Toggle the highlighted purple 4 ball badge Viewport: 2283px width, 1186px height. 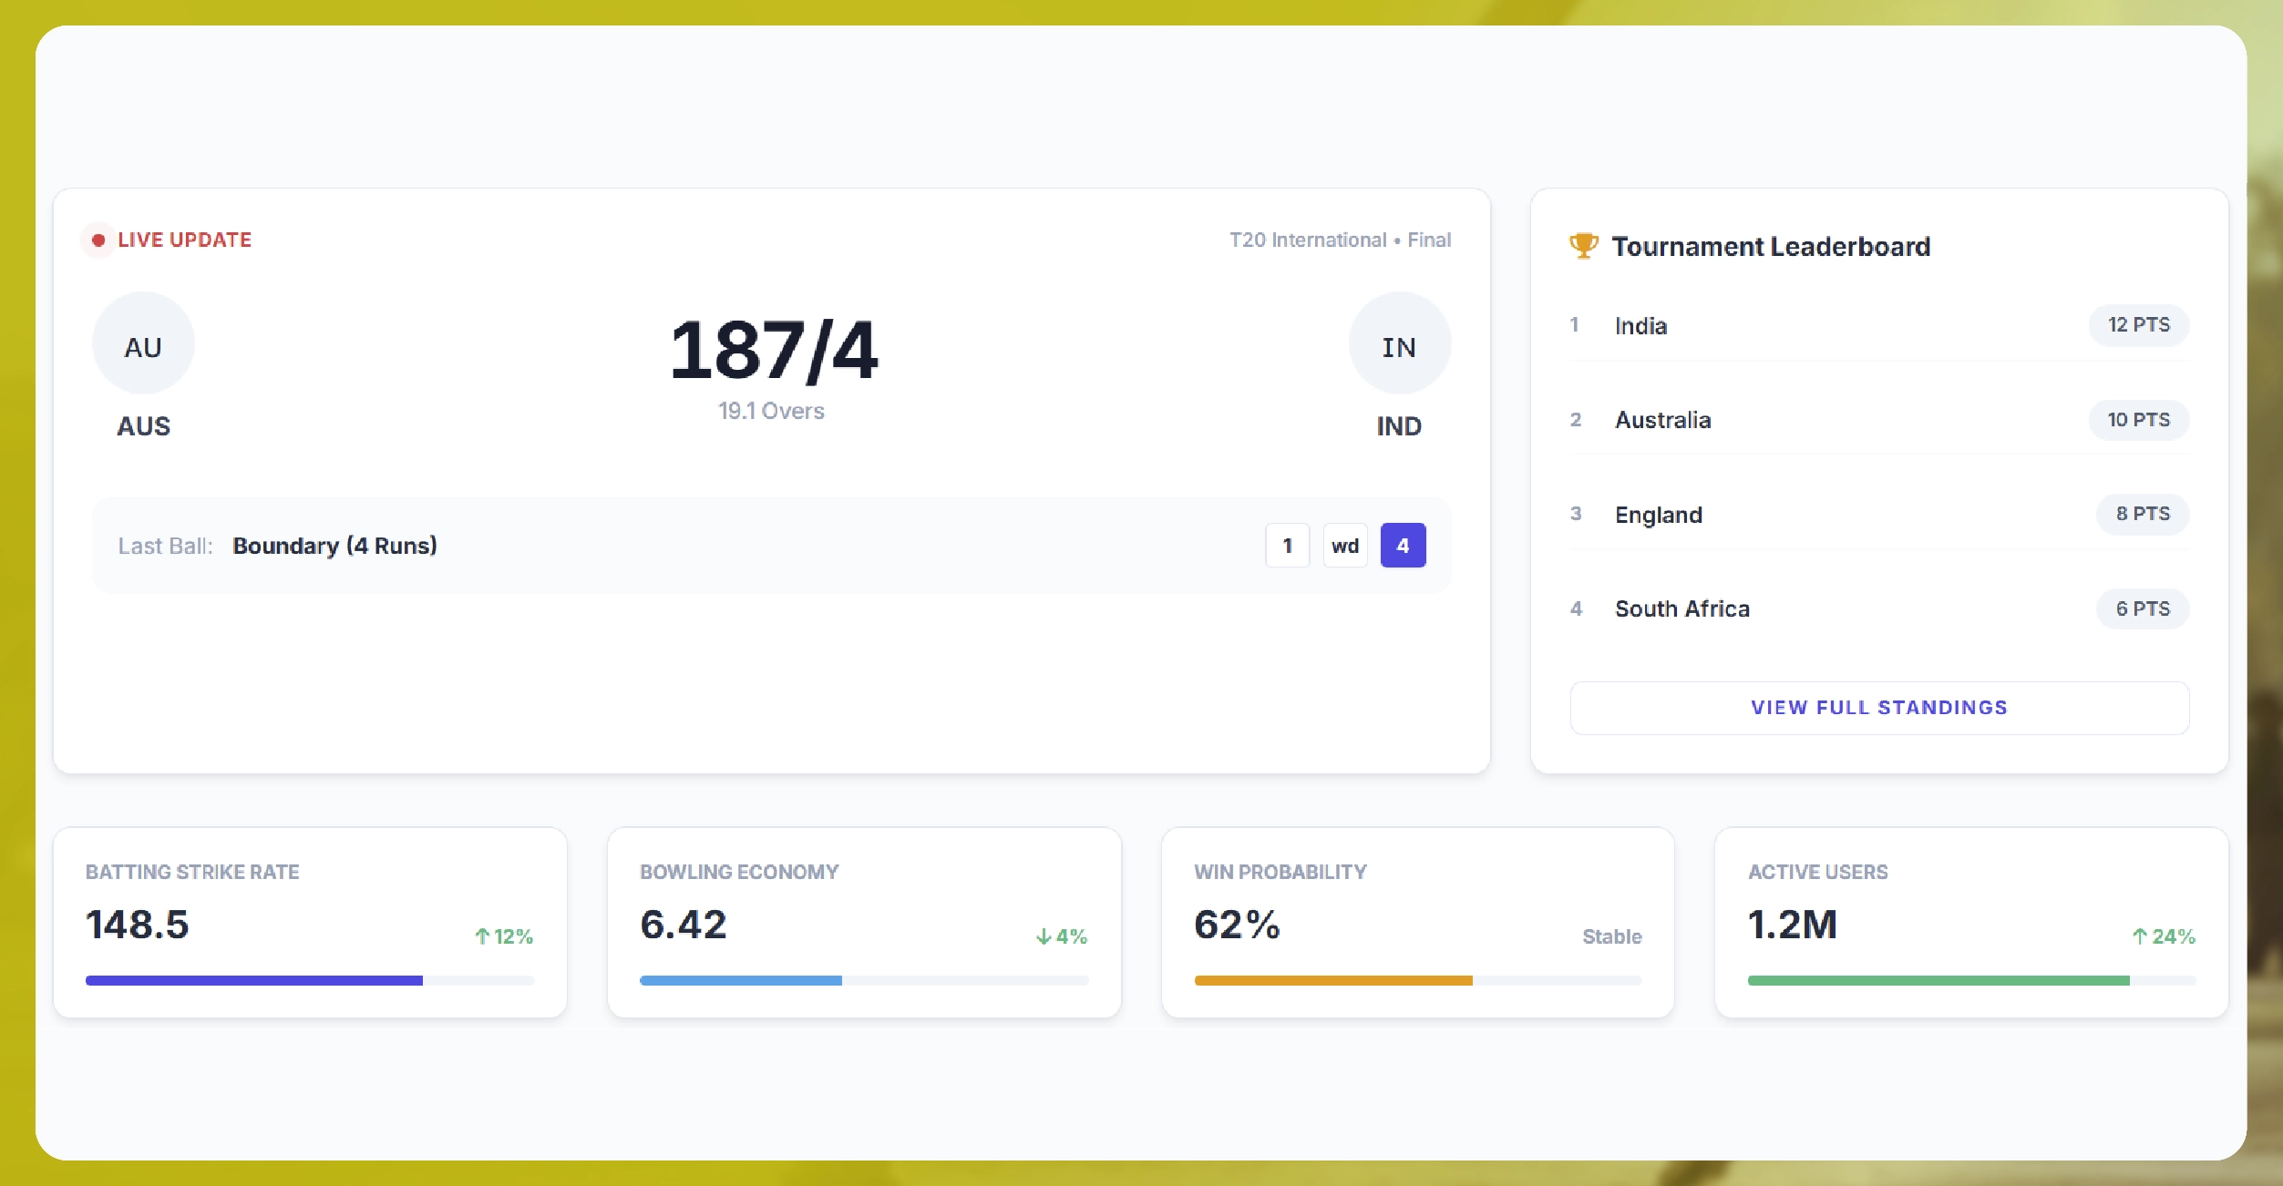coord(1404,545)
